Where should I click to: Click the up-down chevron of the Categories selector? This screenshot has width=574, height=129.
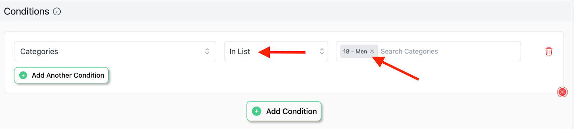click(207, 51)
